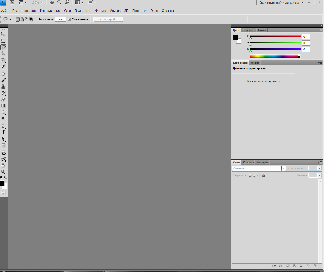Switch to the Каналы tab
Image resolution: width=324 pixels, height=272 pixels.
[x=248, y=163]
